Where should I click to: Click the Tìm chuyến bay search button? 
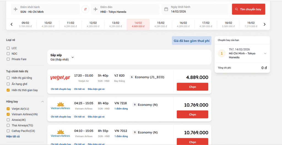click(248, 9)
